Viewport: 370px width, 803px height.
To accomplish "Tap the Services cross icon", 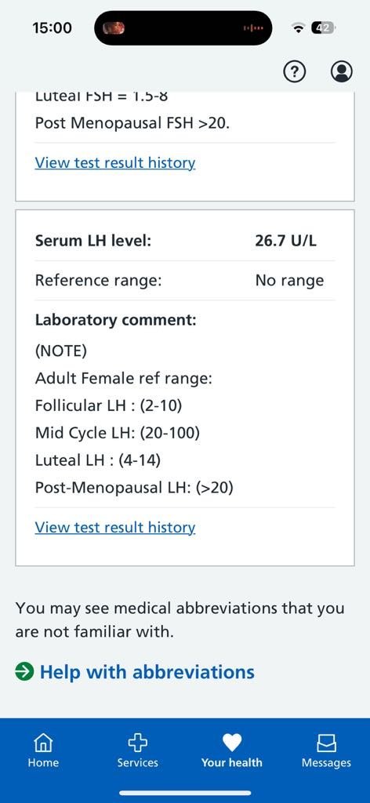I will pyautogui.click(x=137, y=742).
